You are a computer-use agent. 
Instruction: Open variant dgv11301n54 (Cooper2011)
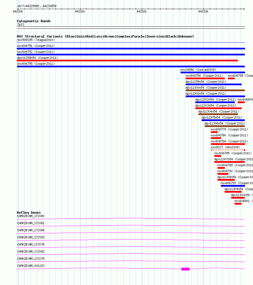[206, 93]
